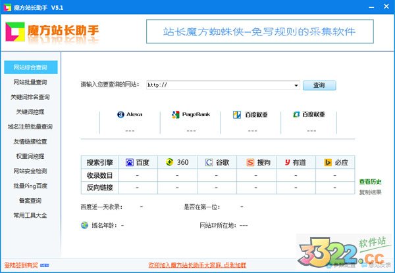Click the 收录数目 row label
The width and height of the screenshot is (395, 273).
pos(99,175)
